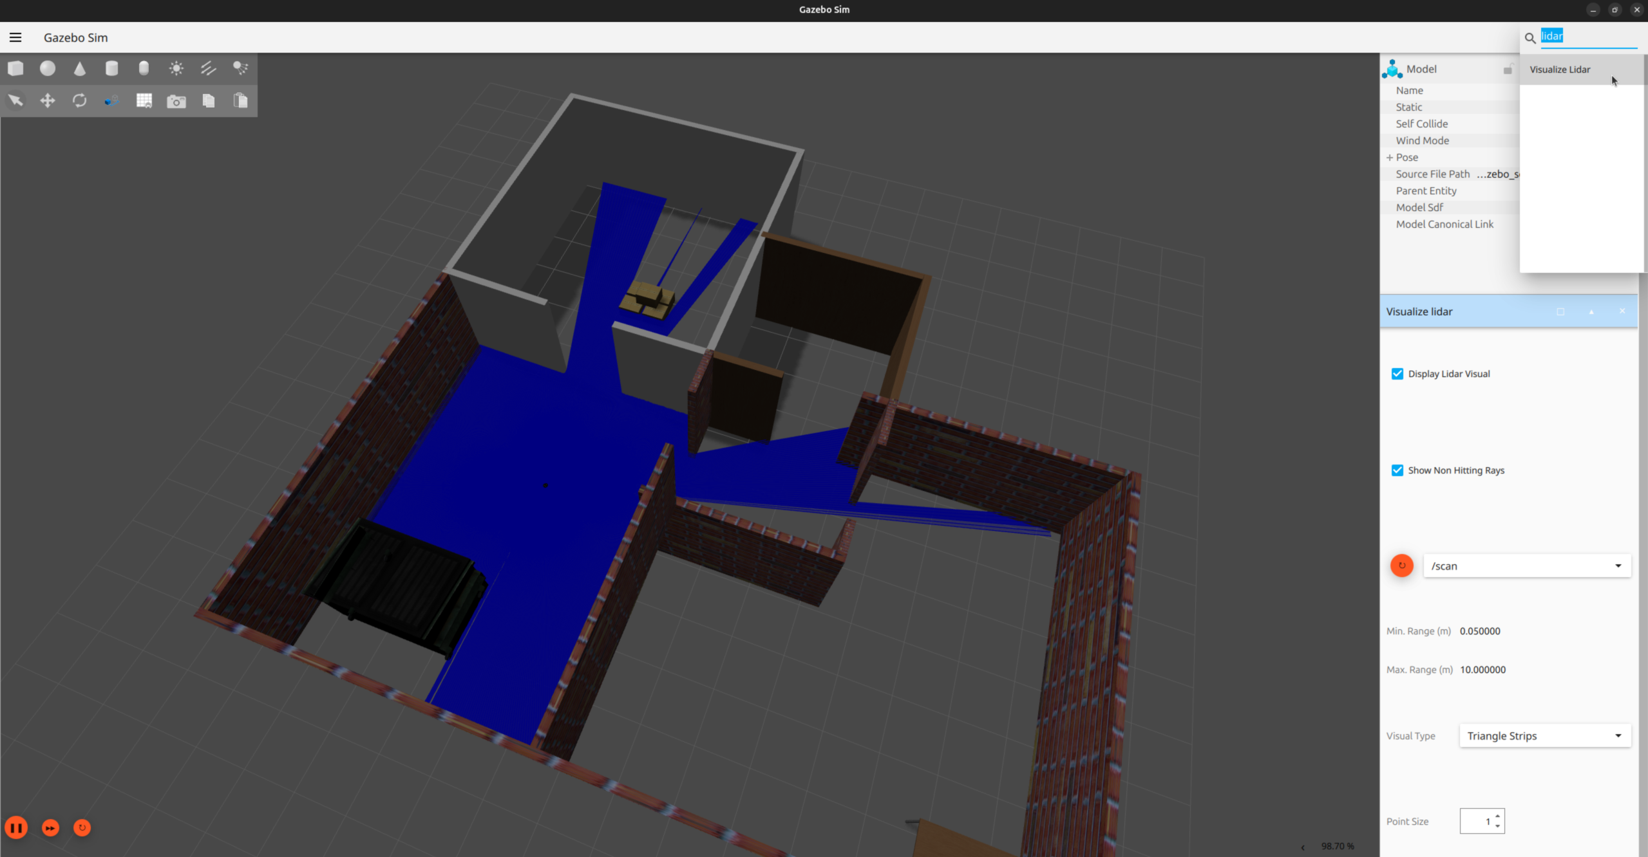Open the /scan topic dropdown
The height and width of the screenshot is (857, 1648).
click(1526, 566)
